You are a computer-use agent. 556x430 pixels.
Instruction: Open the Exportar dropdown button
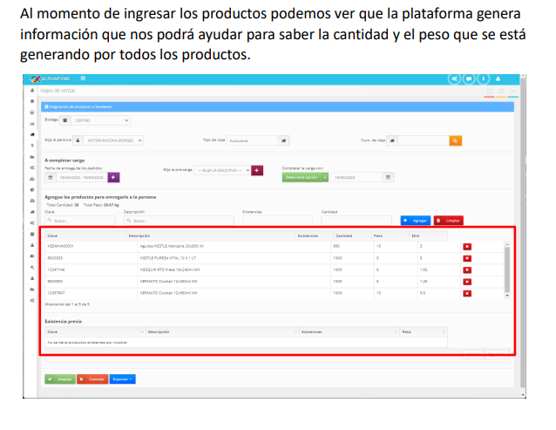click(x=123, y=379)
